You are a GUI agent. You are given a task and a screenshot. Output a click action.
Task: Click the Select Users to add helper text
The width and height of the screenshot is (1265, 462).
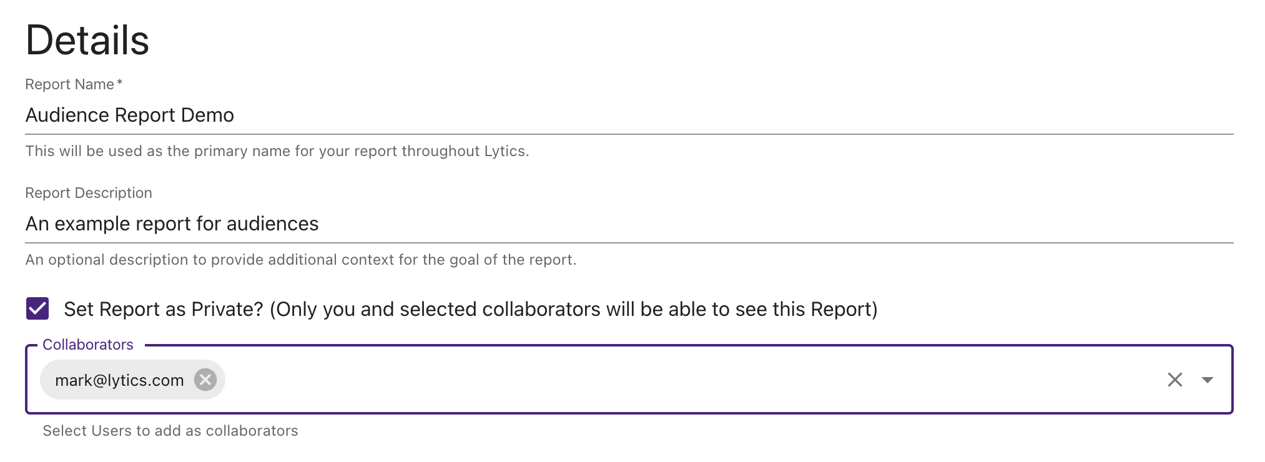[x=170, y=431]
